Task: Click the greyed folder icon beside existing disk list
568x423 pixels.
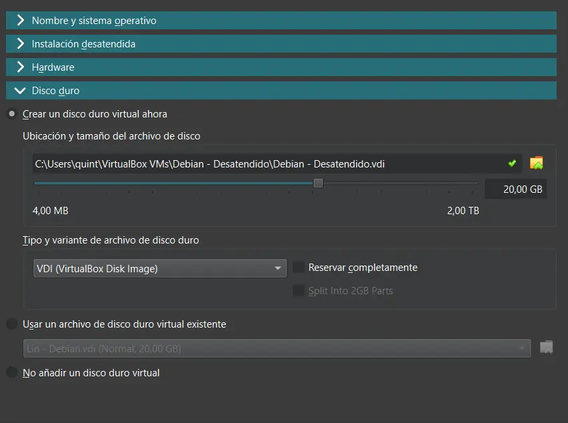Action: [546, 348]
